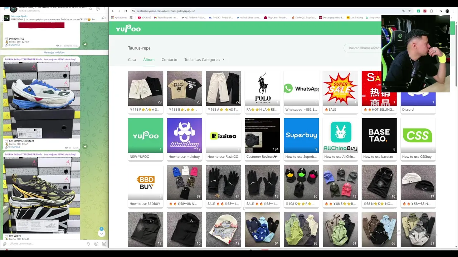
Task: Click the red extension icon in the toolbar
Action: click(x=425, y=11)
